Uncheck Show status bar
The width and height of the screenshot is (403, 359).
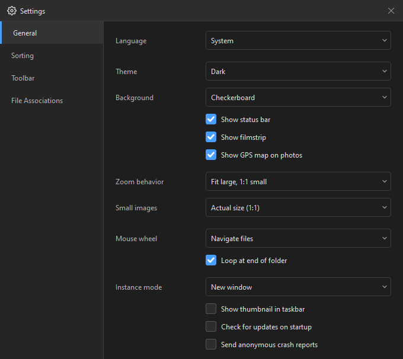[x=211, y=119]
